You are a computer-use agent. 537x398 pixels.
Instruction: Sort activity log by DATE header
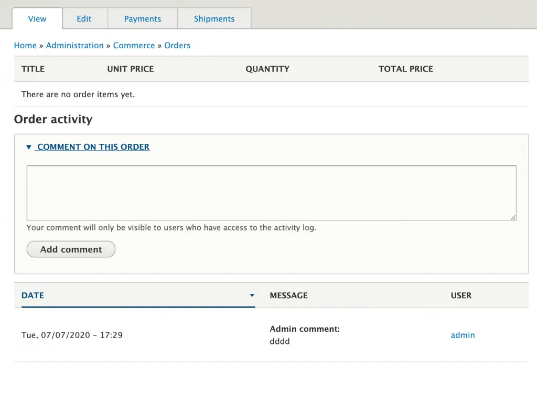click(33, 296)
